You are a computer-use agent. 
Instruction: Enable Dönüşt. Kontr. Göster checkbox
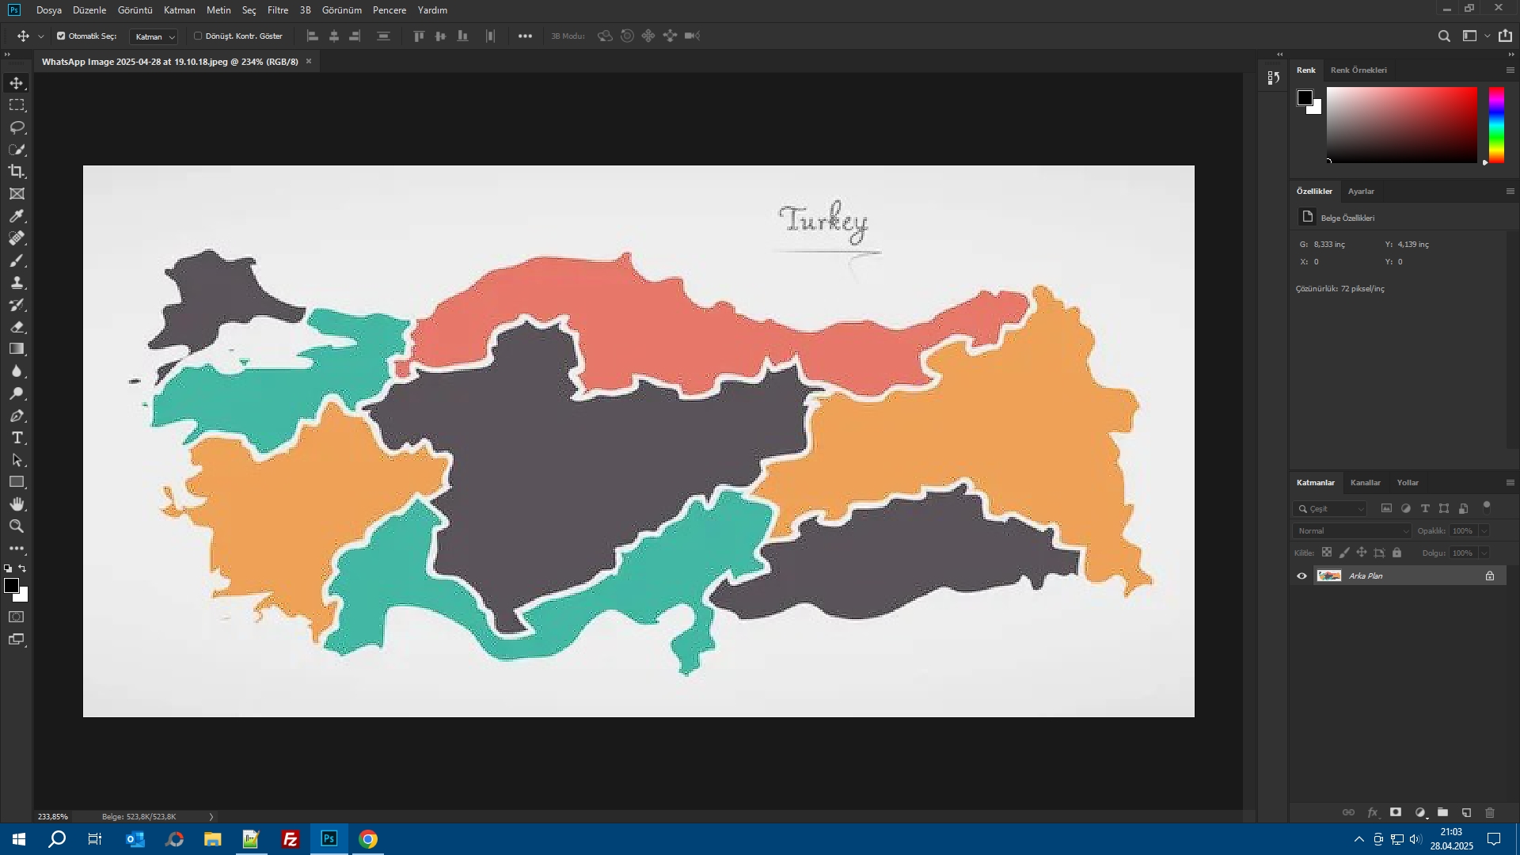(x=198, y=36)
